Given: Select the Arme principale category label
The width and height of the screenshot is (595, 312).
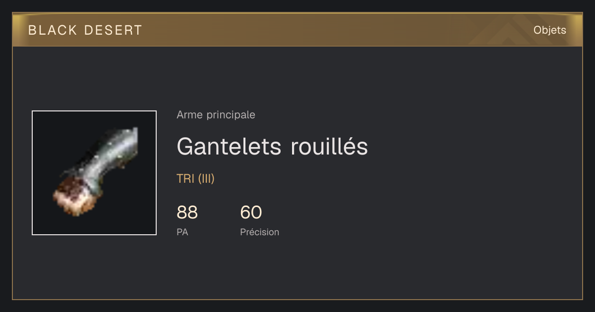Looking at the screenshot, I should pyautogui.click(x=216, y=115).
